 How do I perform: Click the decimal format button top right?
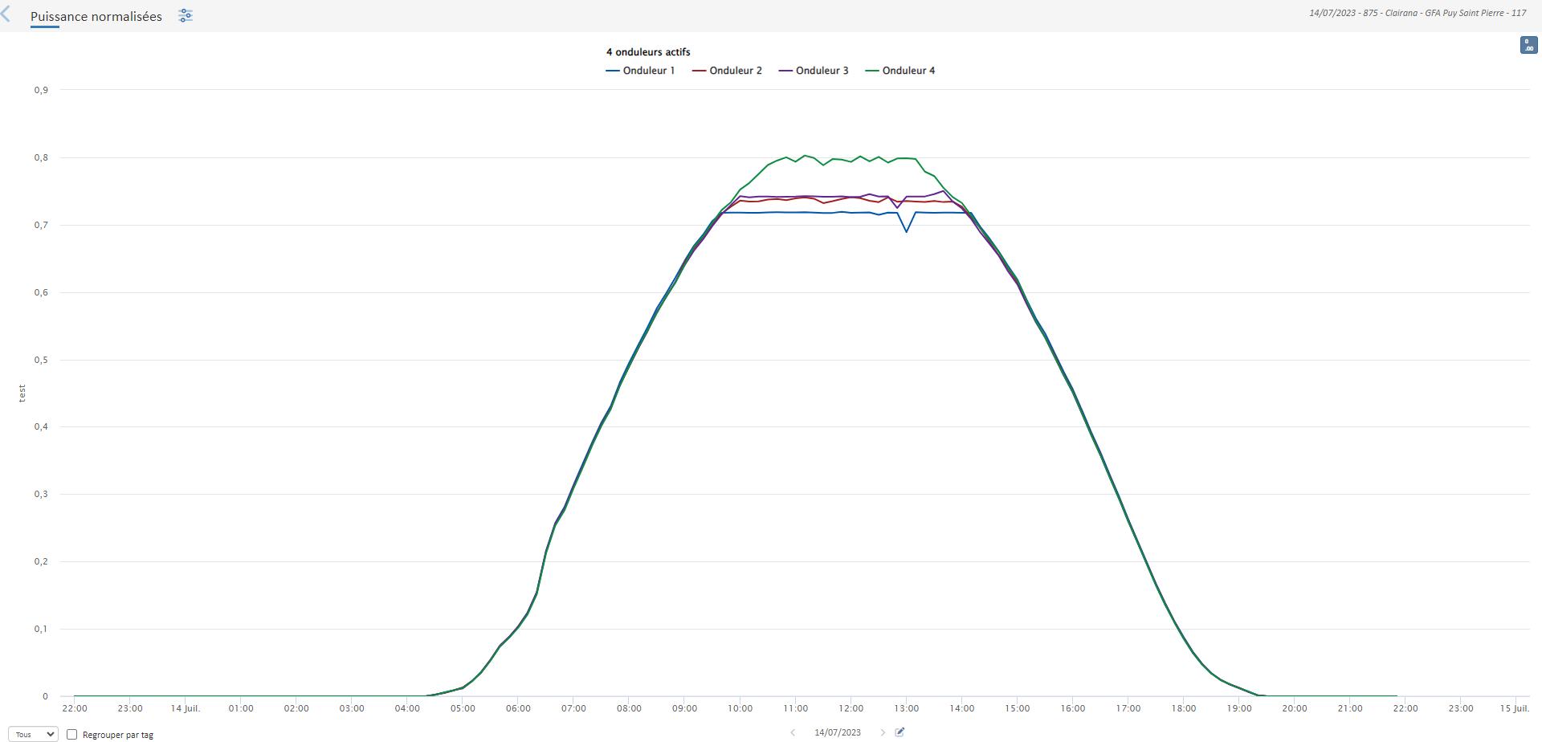[x=1529, y=45]
